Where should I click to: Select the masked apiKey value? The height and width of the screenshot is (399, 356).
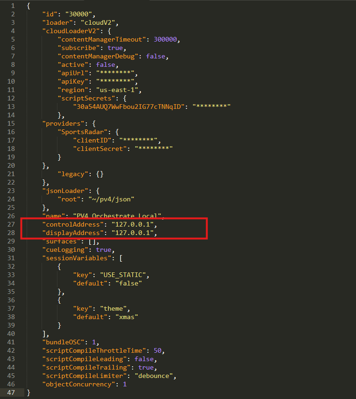coord(115,81)
